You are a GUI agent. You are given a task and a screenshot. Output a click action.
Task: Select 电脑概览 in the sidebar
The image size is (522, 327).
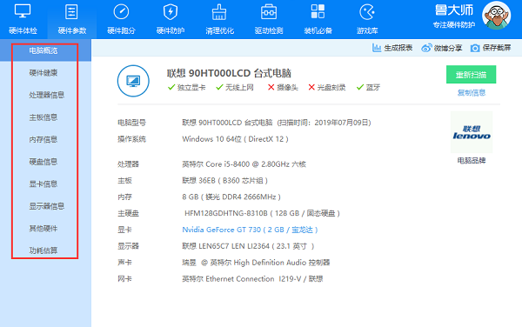[x=43, y=50]
